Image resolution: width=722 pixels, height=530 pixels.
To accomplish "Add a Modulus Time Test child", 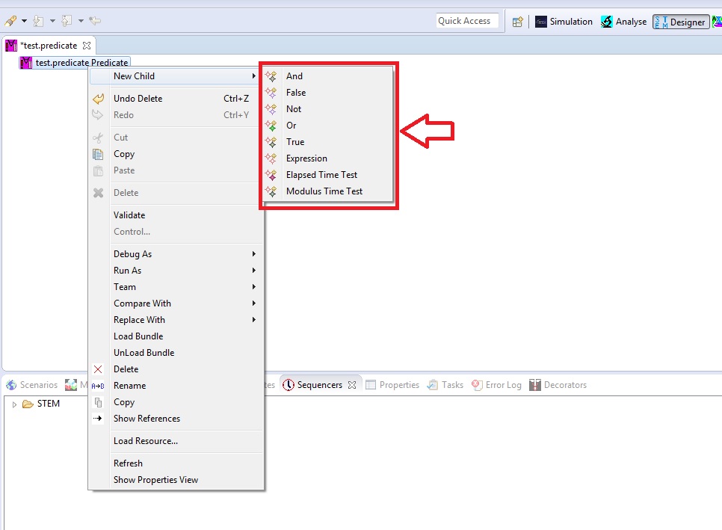I will click(328, 191).
